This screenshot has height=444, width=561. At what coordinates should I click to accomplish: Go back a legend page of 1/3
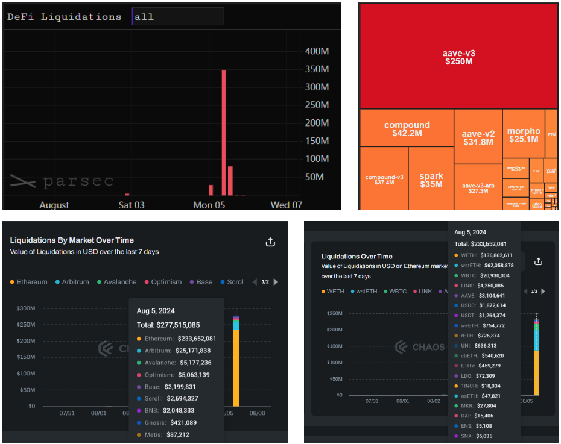coord(522,292)
